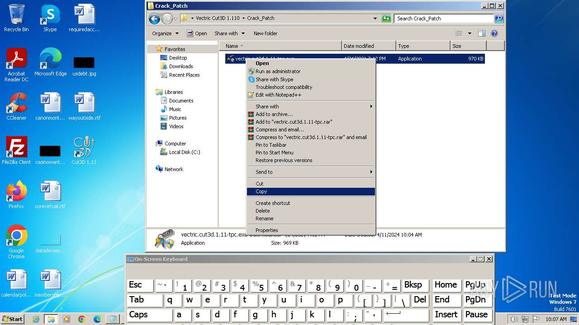Launch Skype from the desktop
This screenshot has height=325, width=579.
(50, 18)
